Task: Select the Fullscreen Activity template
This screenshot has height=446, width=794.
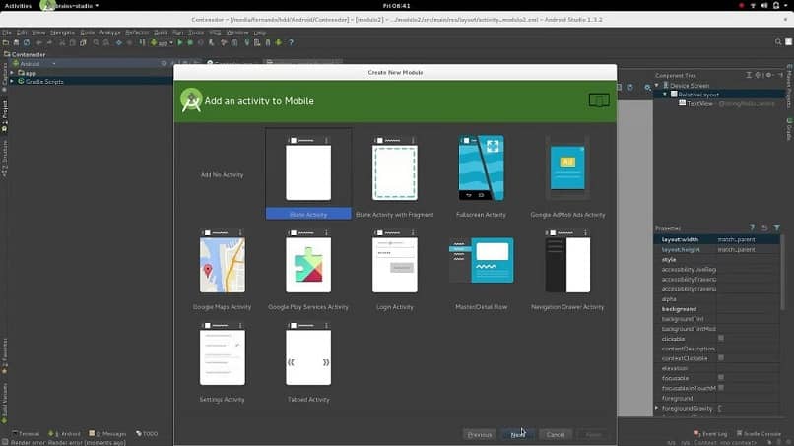Action: [x=481, y=174]
